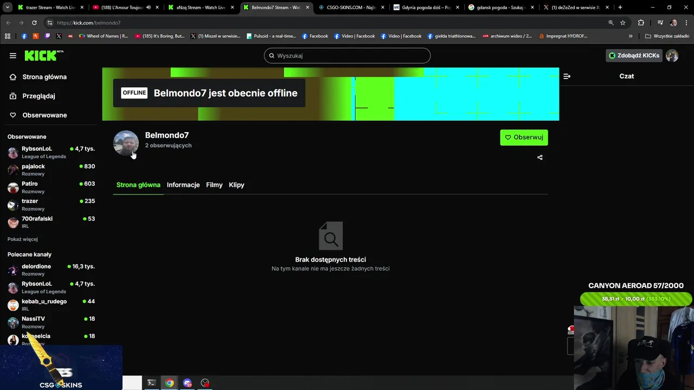
Task: Open the tab search dropdown arrow
Action: 7,8
